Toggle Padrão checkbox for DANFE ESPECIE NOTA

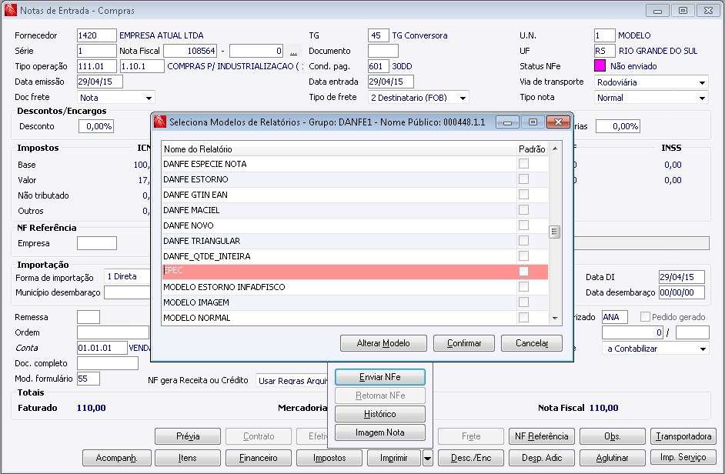523,164
